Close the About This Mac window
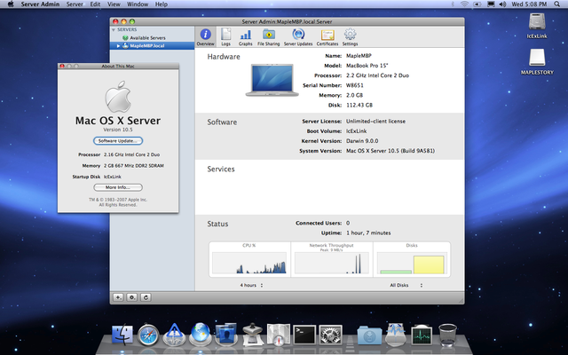 (62, 67)
